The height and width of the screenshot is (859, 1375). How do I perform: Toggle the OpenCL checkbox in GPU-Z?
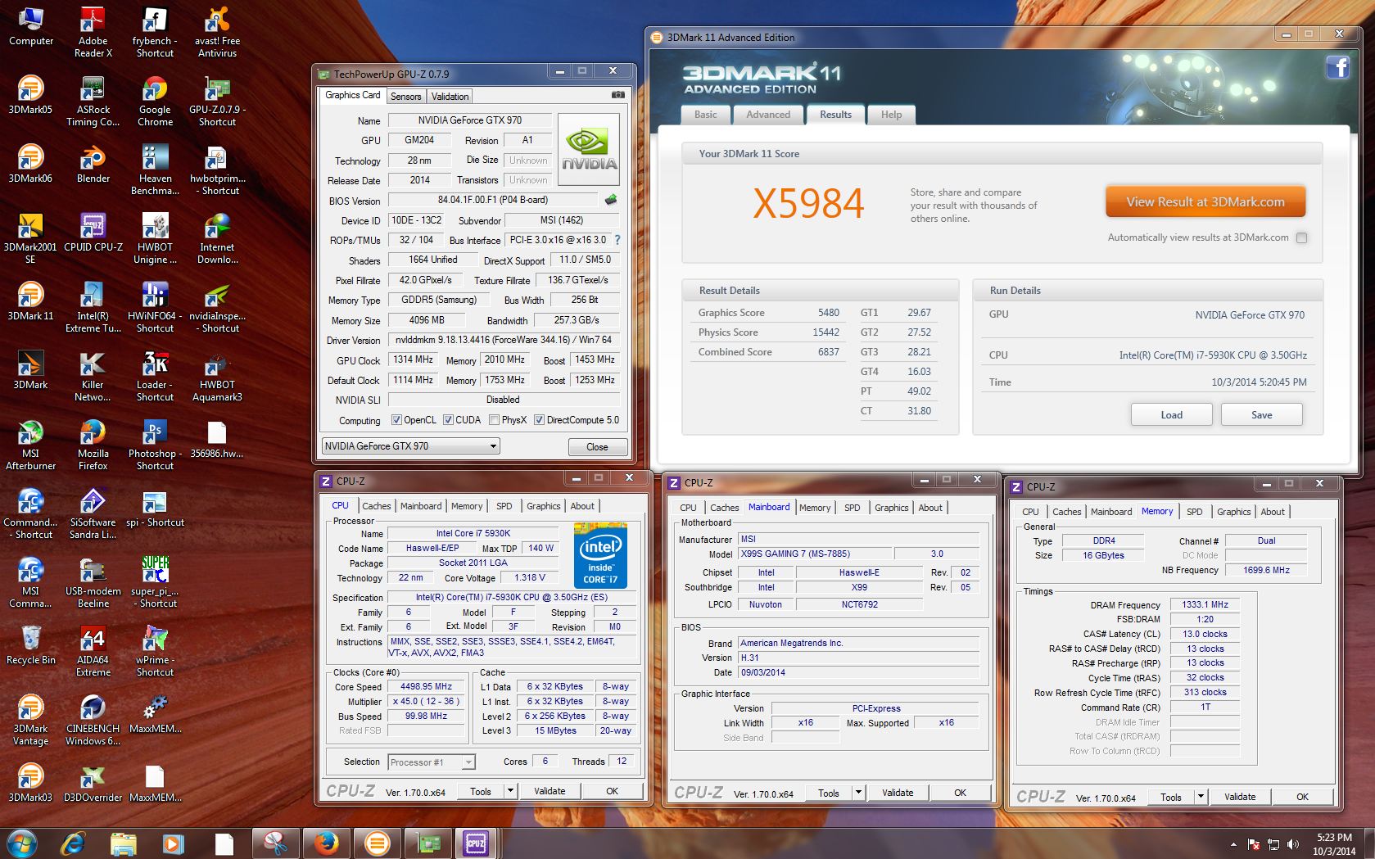396,420
